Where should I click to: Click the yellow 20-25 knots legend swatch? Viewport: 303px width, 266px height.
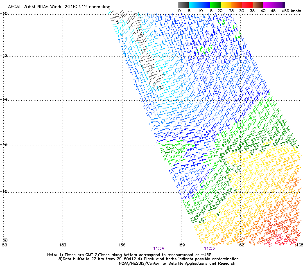pyautogui.click(x=226, y=5)
